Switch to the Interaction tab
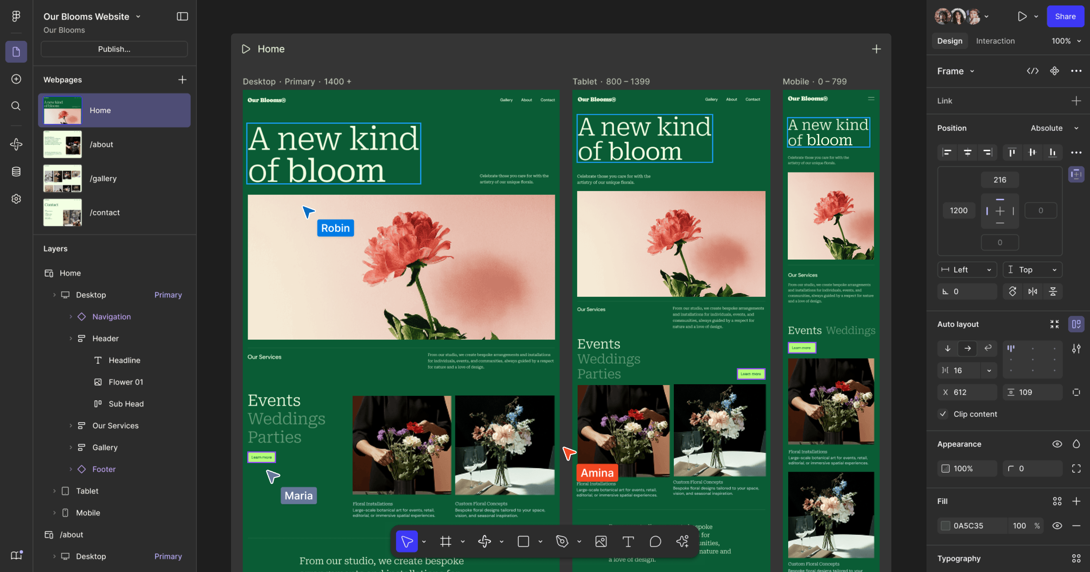The image size is (1090, 572). tap(995, 40)
